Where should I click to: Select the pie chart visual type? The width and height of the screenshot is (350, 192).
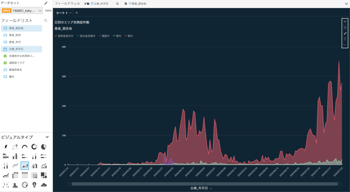(44, 146)
